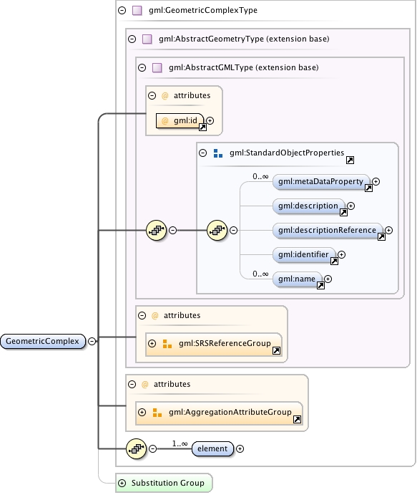Expand gml:SRSReferenceGroup

tap(152, 343)
